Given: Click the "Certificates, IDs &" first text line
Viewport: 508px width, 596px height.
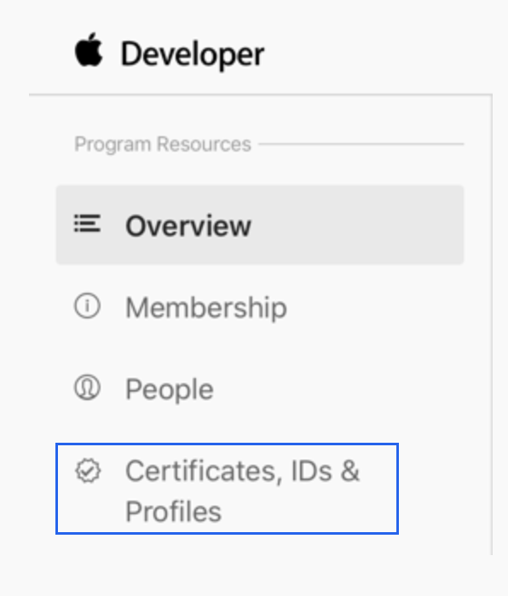Looking at the screenshot, I should pos(242,472).
